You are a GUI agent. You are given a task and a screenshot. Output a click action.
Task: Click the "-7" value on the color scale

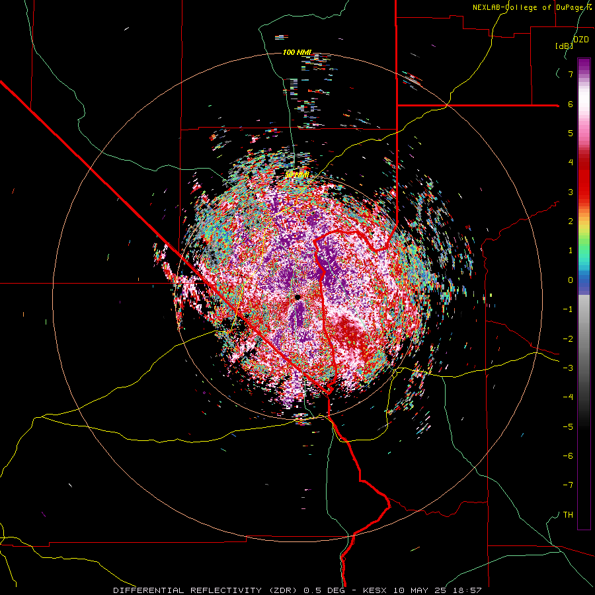[x=568, y=485]
